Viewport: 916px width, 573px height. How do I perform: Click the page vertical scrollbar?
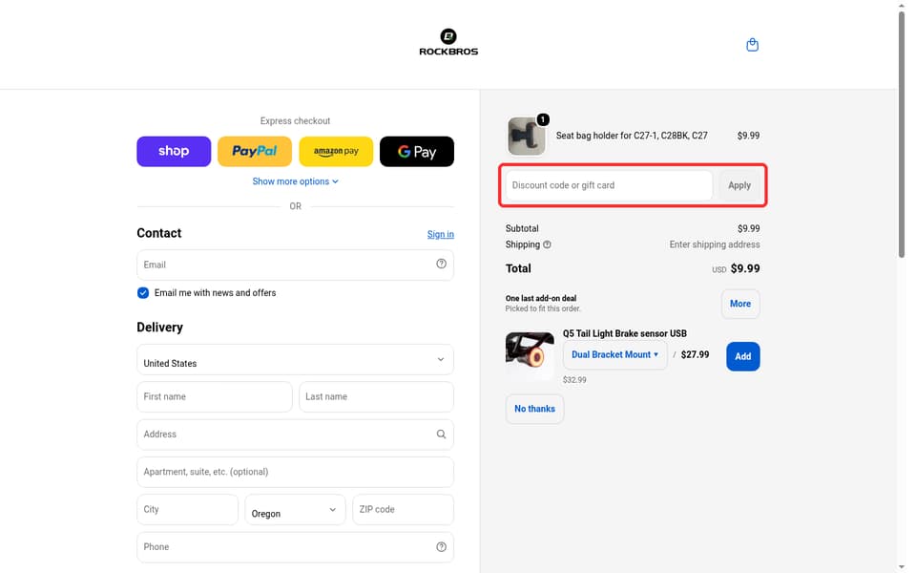point(902,135)
